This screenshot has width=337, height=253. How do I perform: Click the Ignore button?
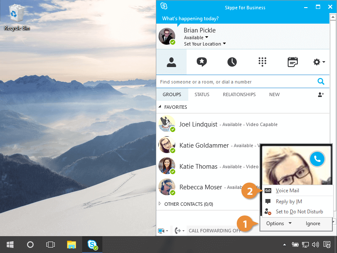coord(313,223)
